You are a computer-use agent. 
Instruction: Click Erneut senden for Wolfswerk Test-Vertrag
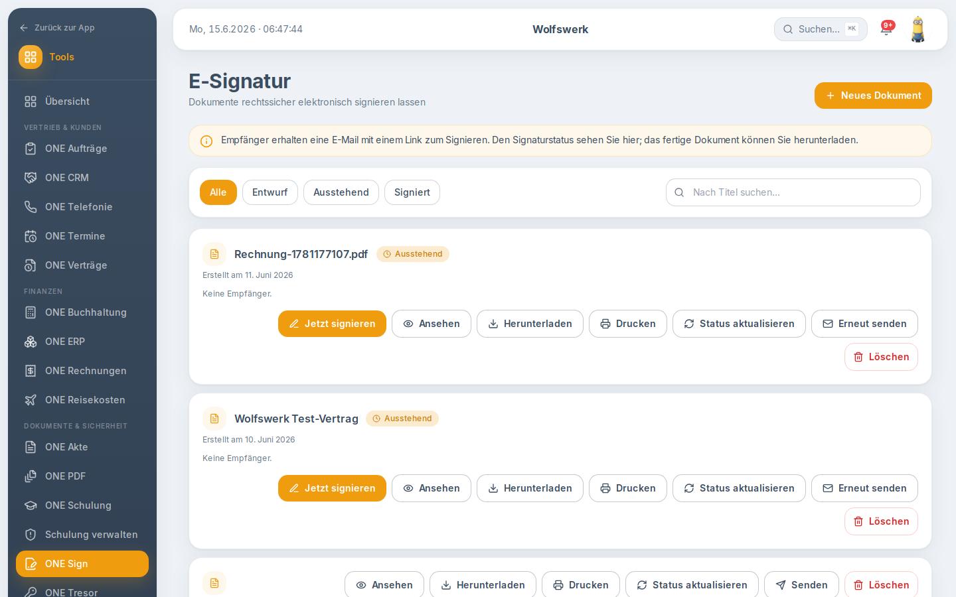[x=864, y=488]
